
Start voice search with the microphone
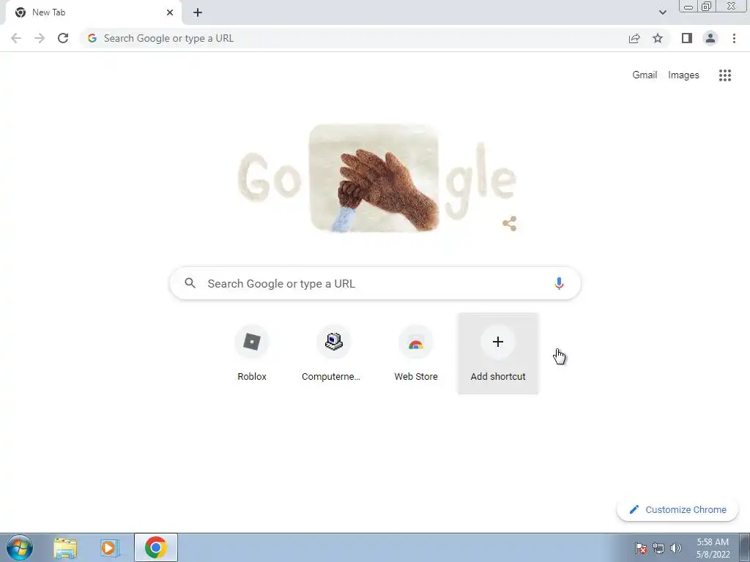(x=559, y=283)
